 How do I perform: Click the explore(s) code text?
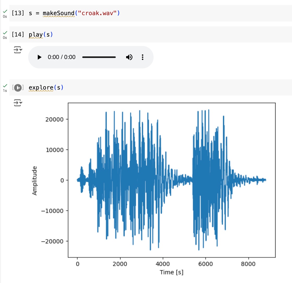(x=46, y=87)
